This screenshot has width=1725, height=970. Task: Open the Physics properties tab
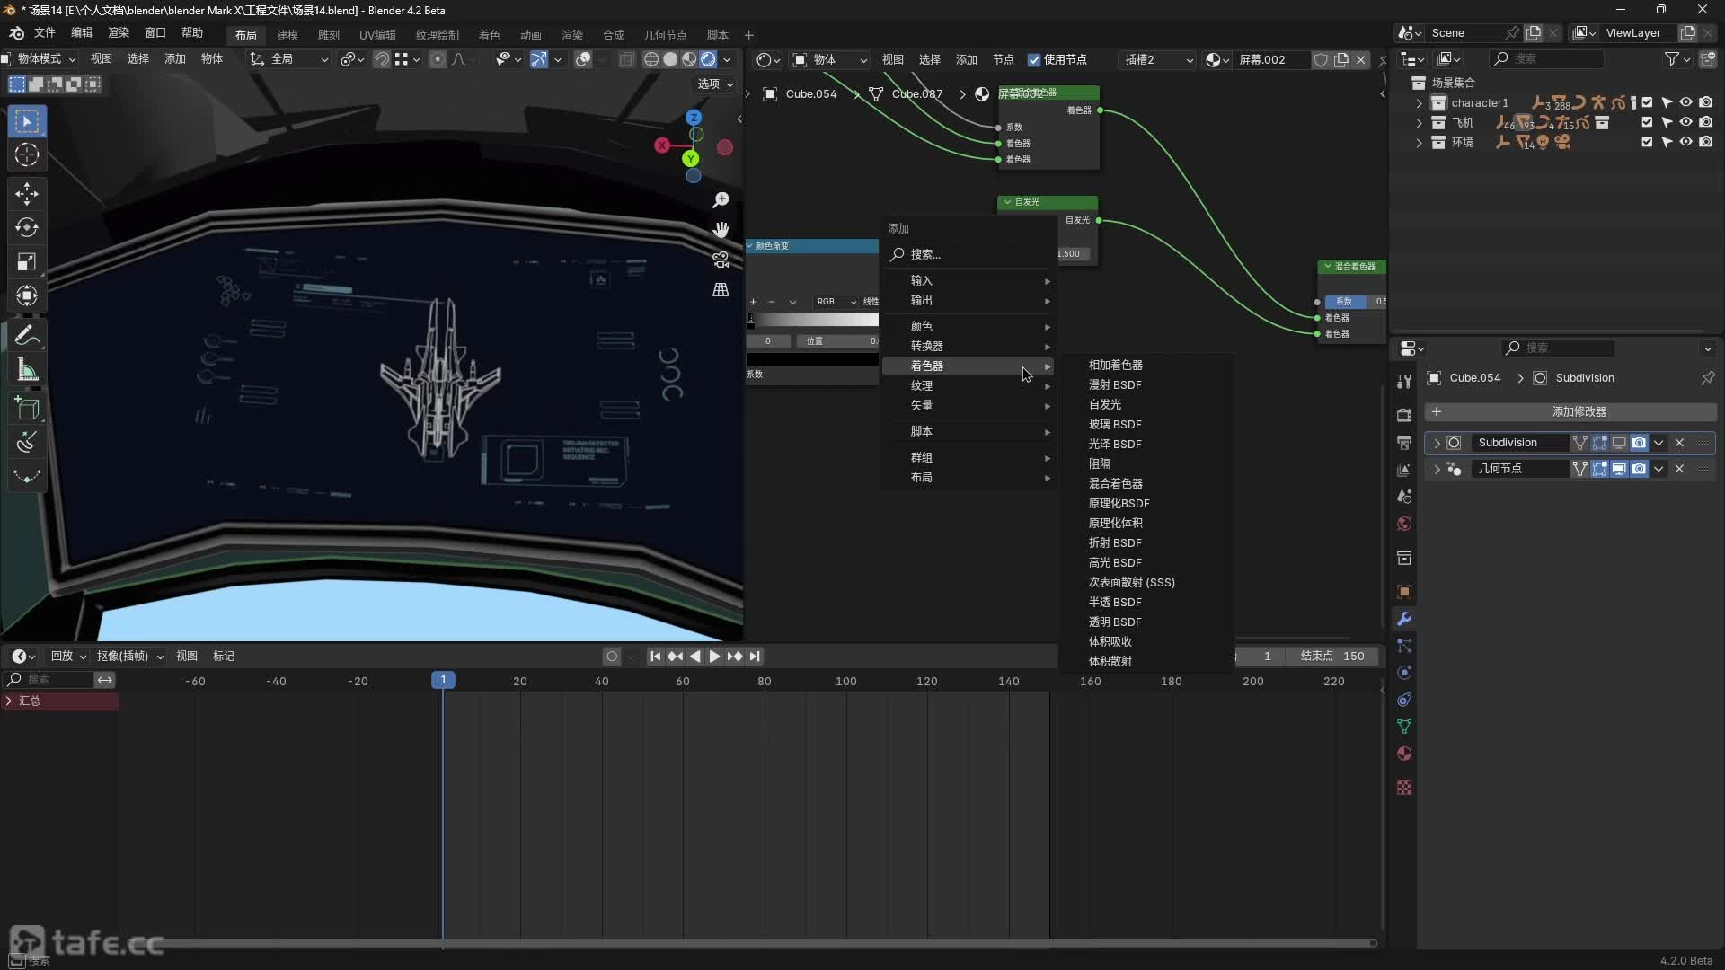1404,673
